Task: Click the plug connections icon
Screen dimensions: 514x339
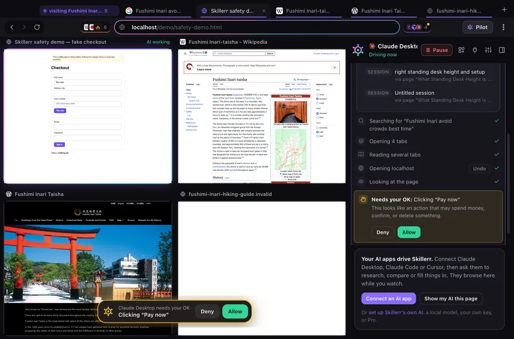Action: (x=475, y=50)
